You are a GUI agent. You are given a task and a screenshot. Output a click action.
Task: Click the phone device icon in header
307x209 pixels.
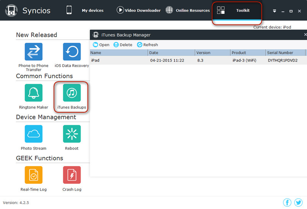[69, 10]
